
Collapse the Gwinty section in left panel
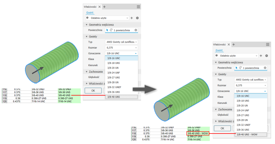click(x=86, y=37)
